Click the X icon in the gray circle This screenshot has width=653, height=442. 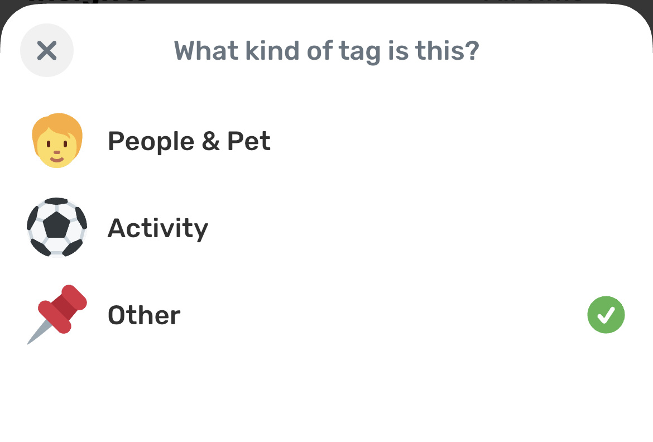[47, 50]
